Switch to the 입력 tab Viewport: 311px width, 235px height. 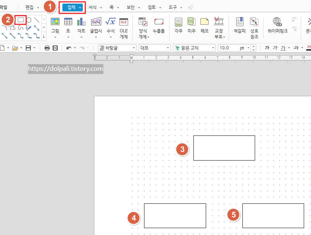(72, 7)
